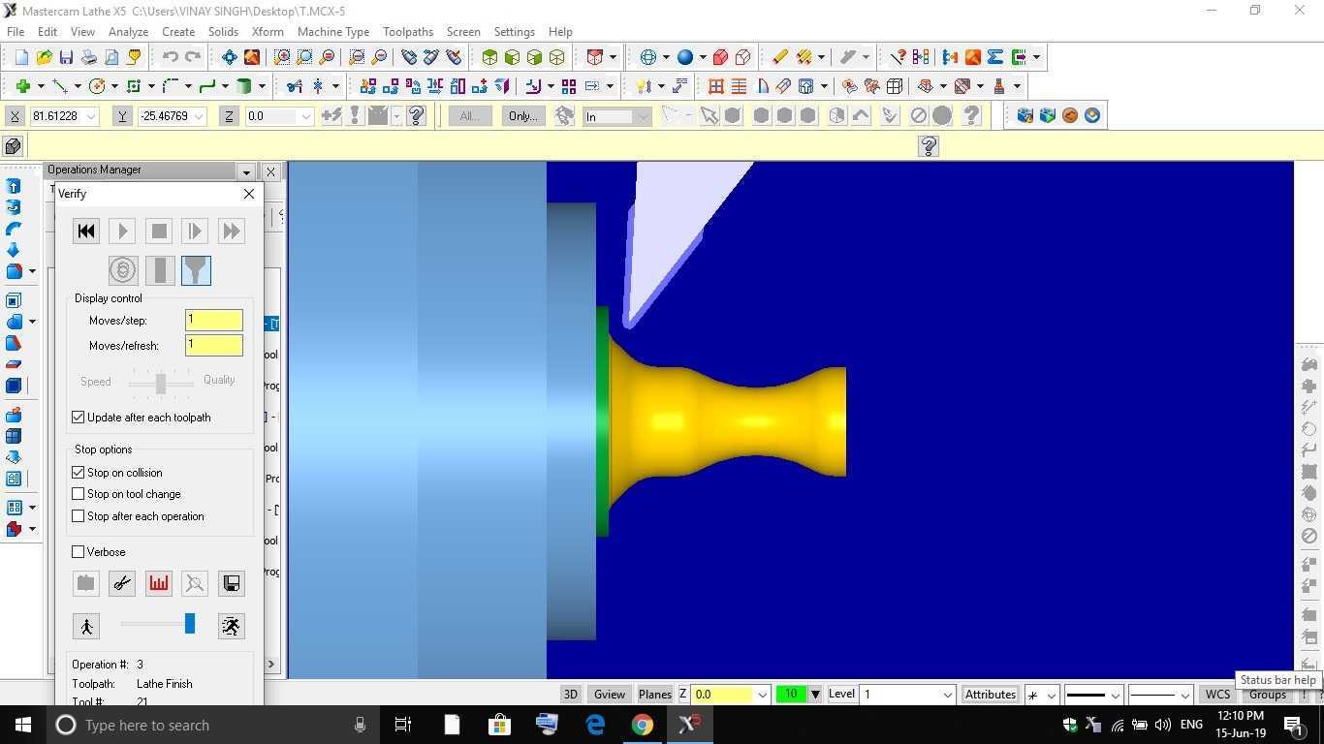The height and width of the screenshot is (744, 1324).
Task: Expand the Level dropdown in status bar
Action: tap(947, 695)
